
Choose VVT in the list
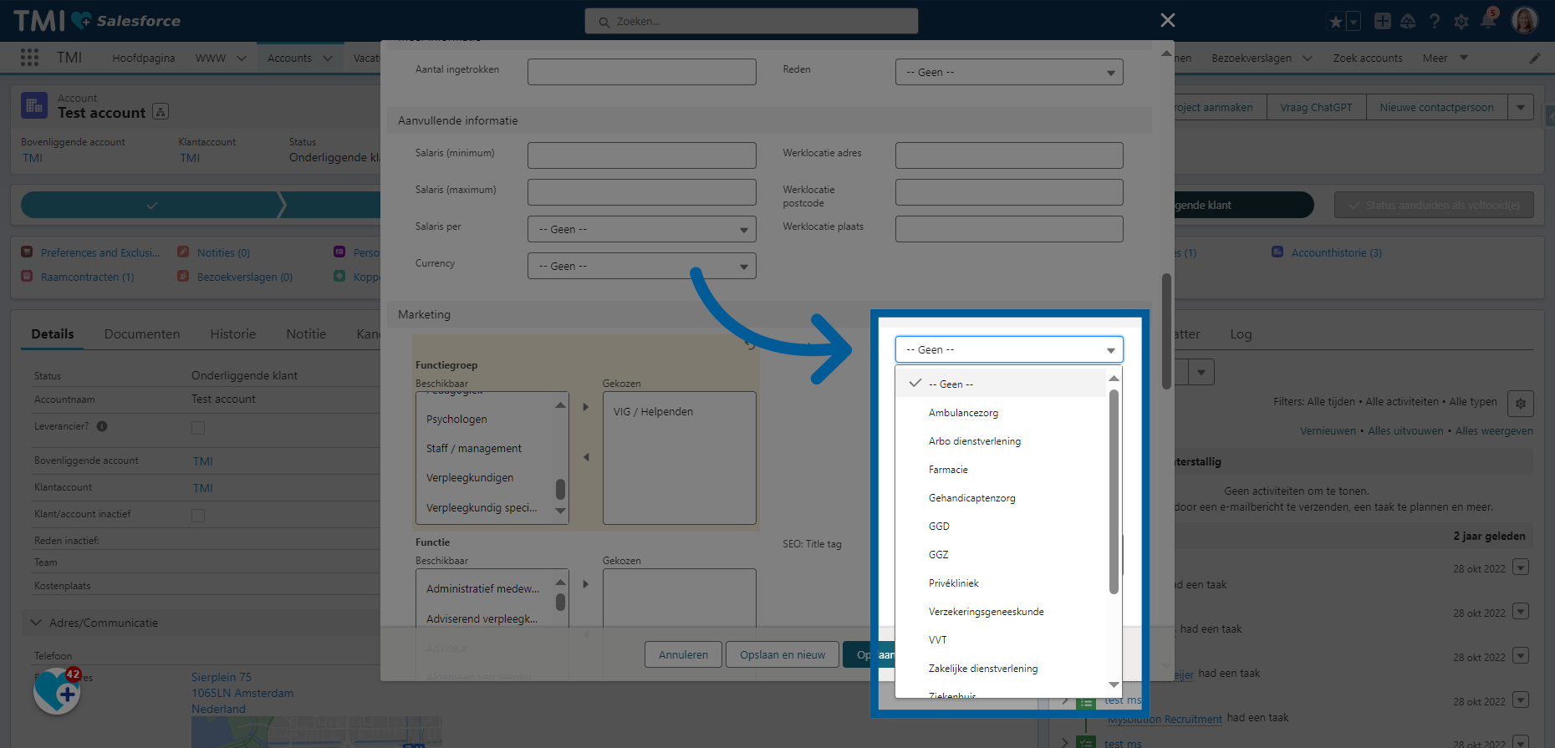click(x=1001, y=640)
